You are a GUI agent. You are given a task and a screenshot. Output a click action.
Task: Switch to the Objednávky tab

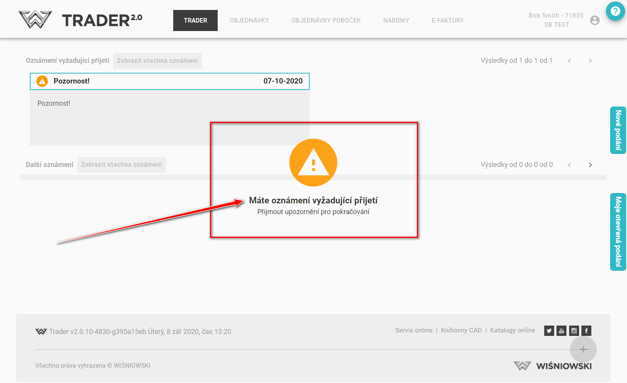click(249, 20)
